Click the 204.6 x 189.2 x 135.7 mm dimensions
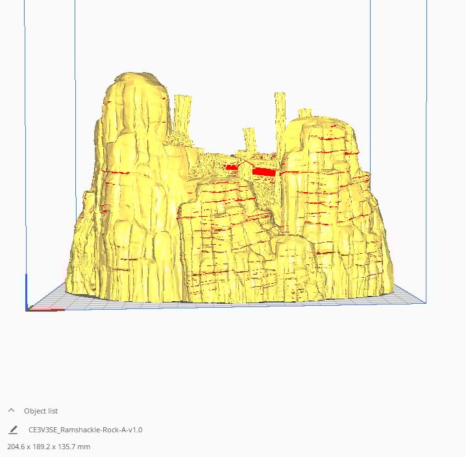Viewport: 466px width, 457px height. click(x=49, y=447)
